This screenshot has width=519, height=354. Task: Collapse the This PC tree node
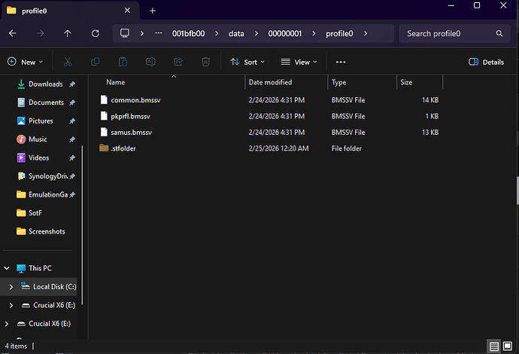[x=7, y=268]
